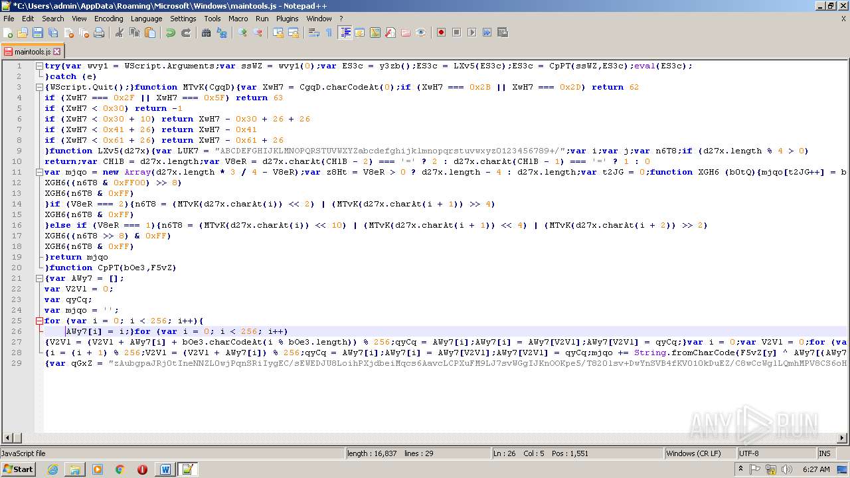Redo the edit via toolbar icon

click(186, 33)
